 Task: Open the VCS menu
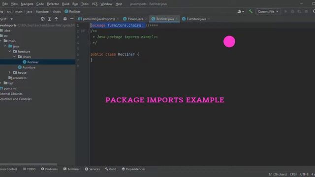coord(94,4)
